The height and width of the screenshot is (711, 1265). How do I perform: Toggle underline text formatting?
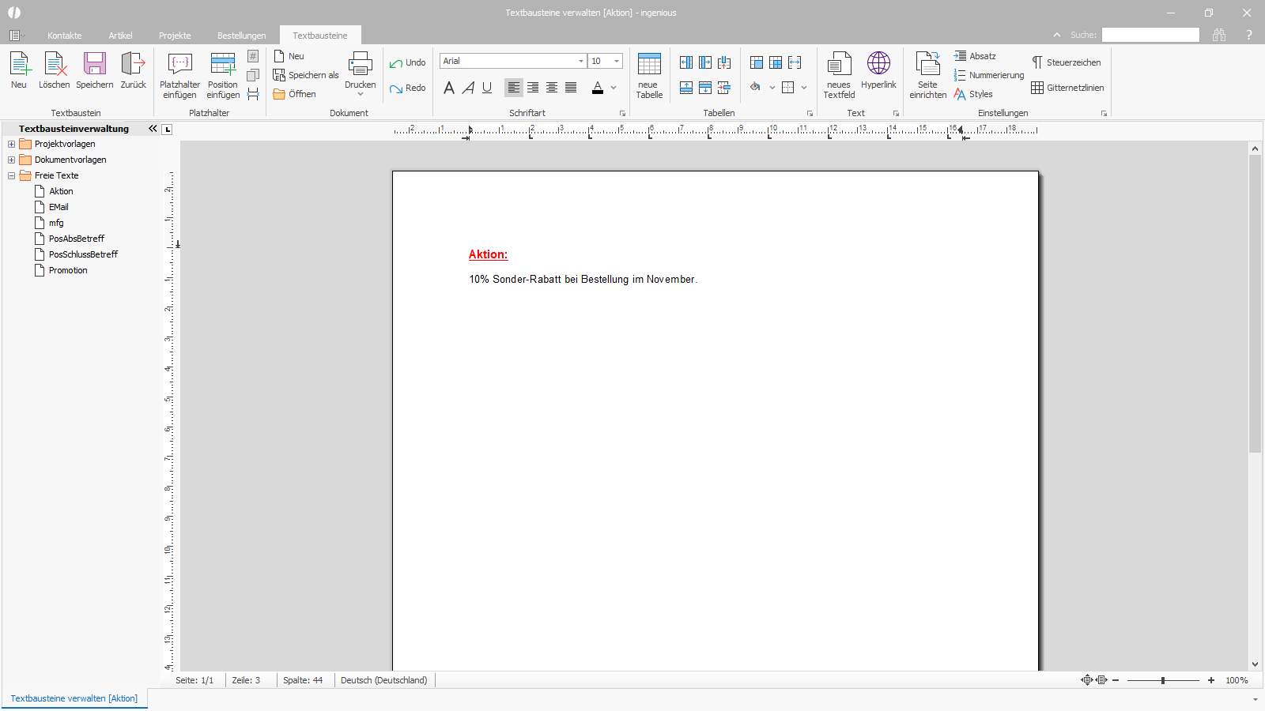click(487, 88)
